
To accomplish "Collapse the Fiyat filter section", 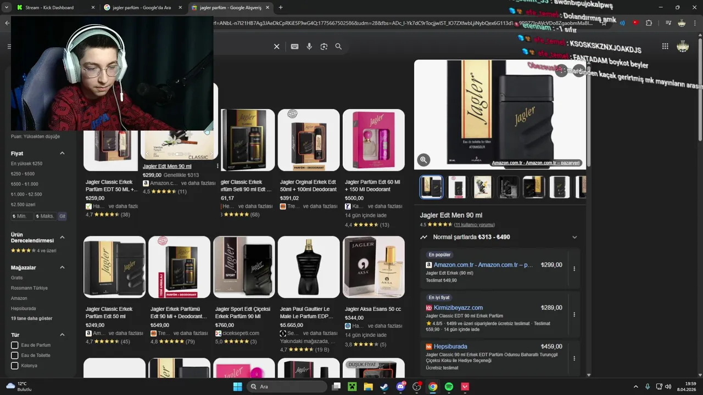I will coord(62,154).
